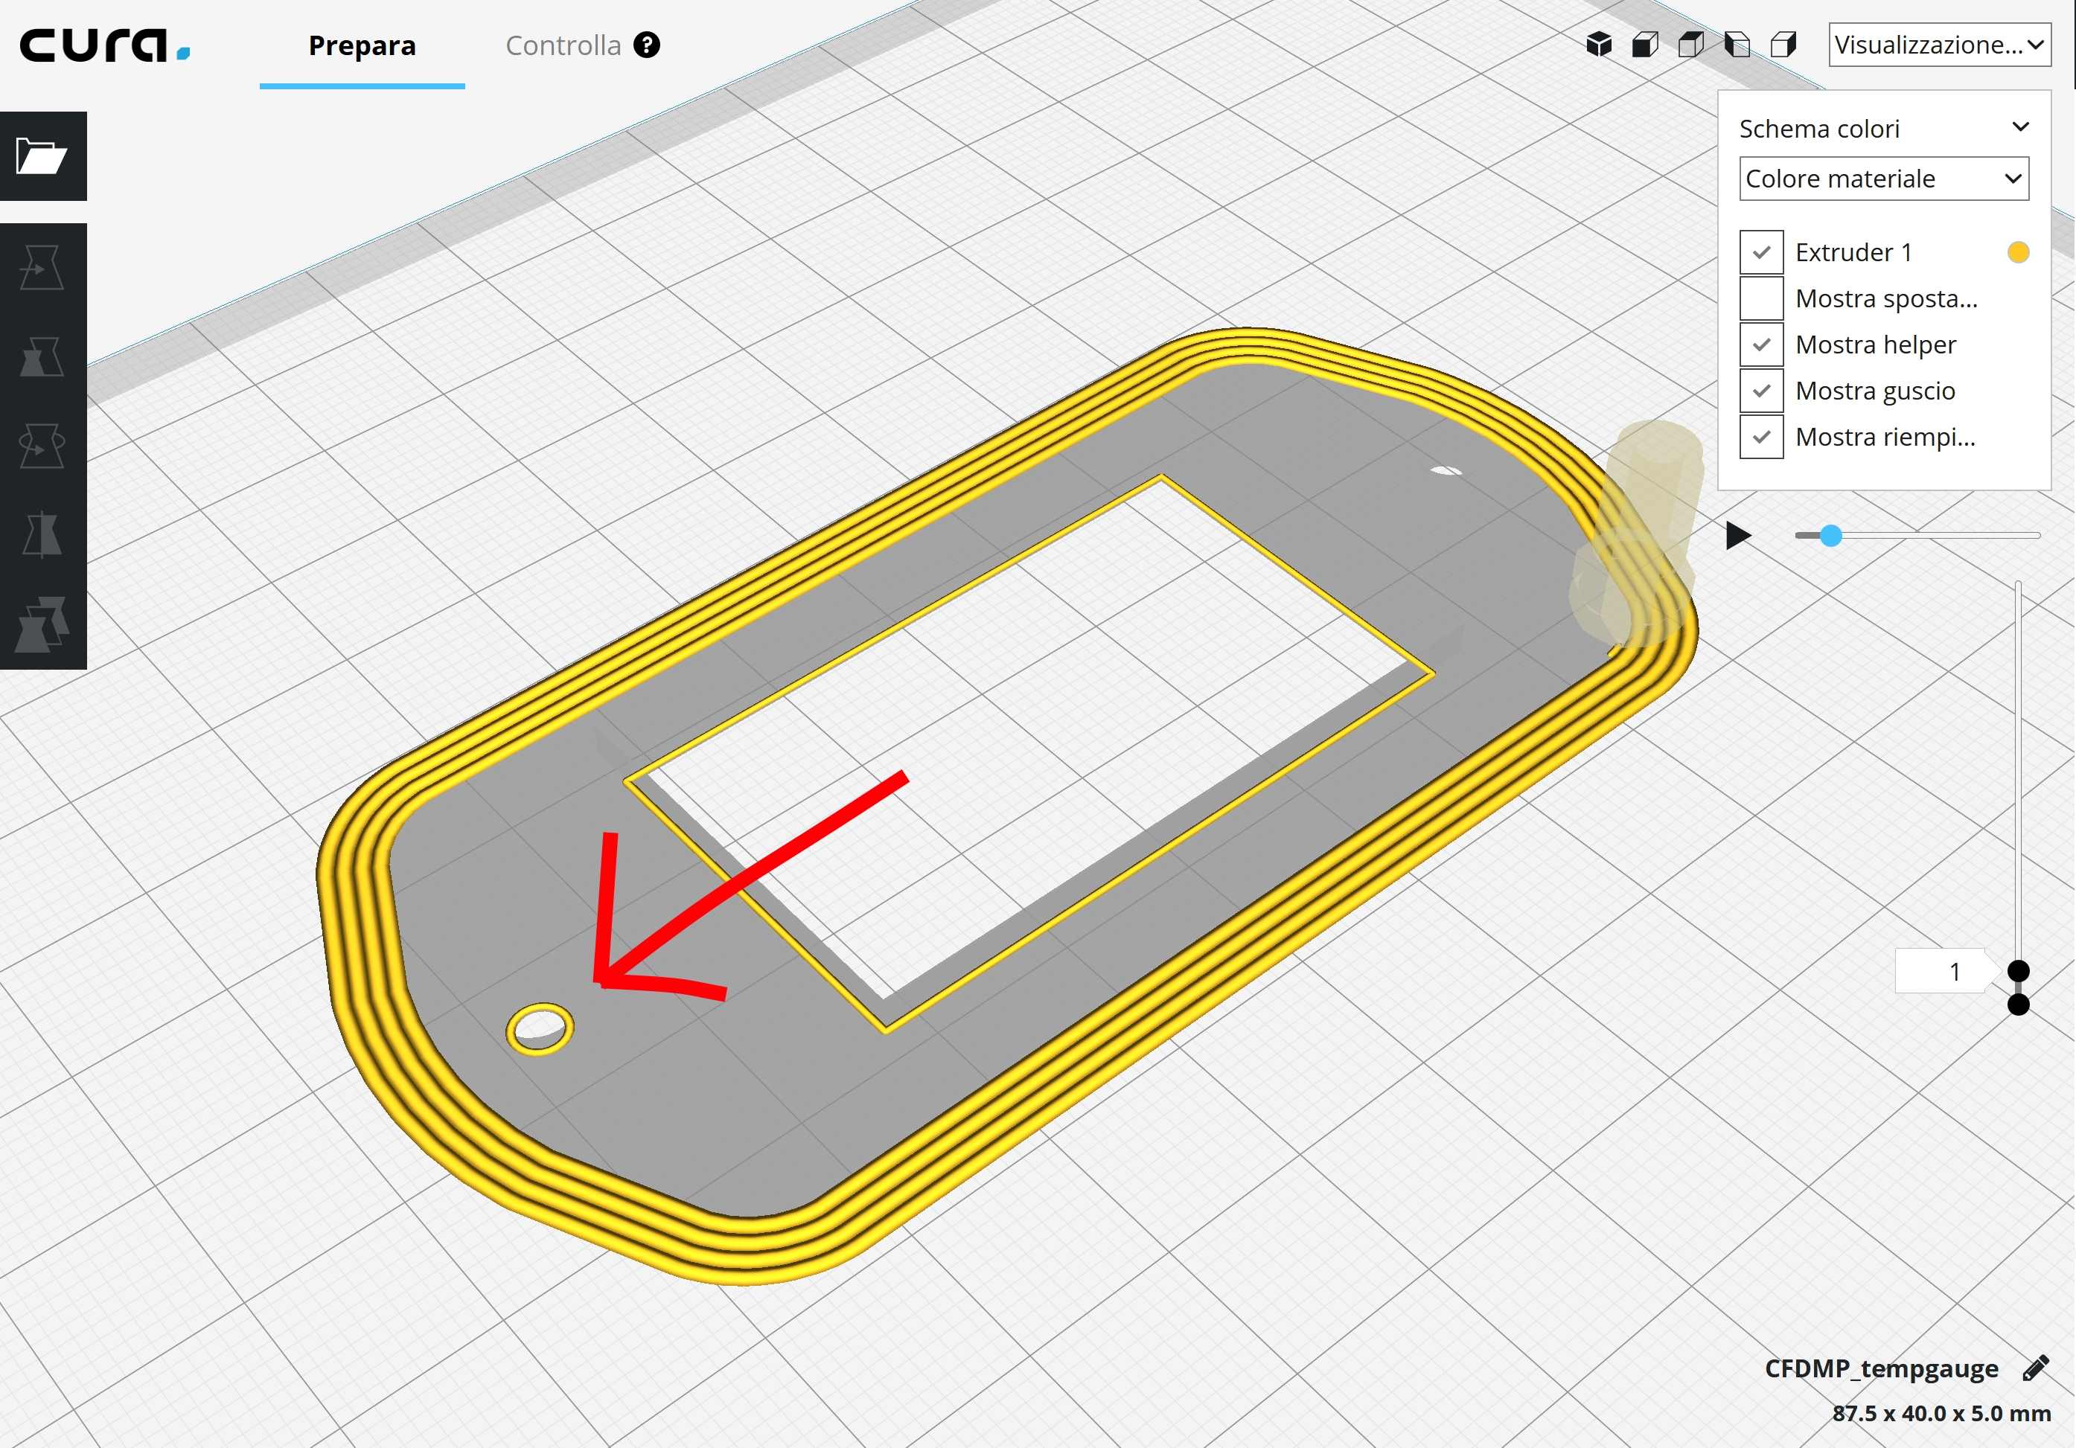
Task: Select the Move tool in sidebar
Action: (42, 269)
